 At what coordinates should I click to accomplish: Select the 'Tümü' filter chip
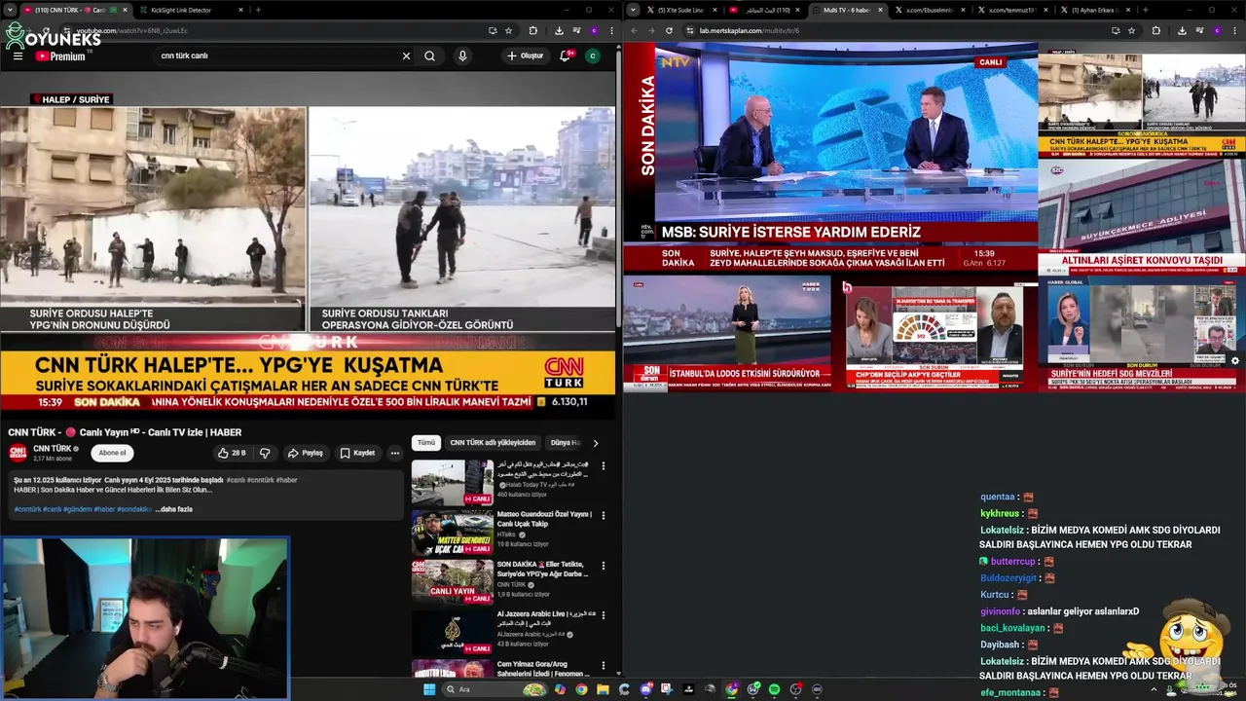click(x=426, y=442)
